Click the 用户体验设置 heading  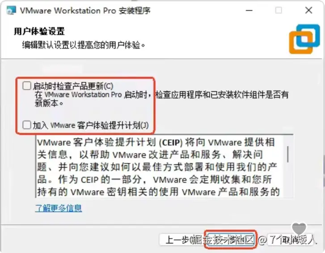(39, 31)
